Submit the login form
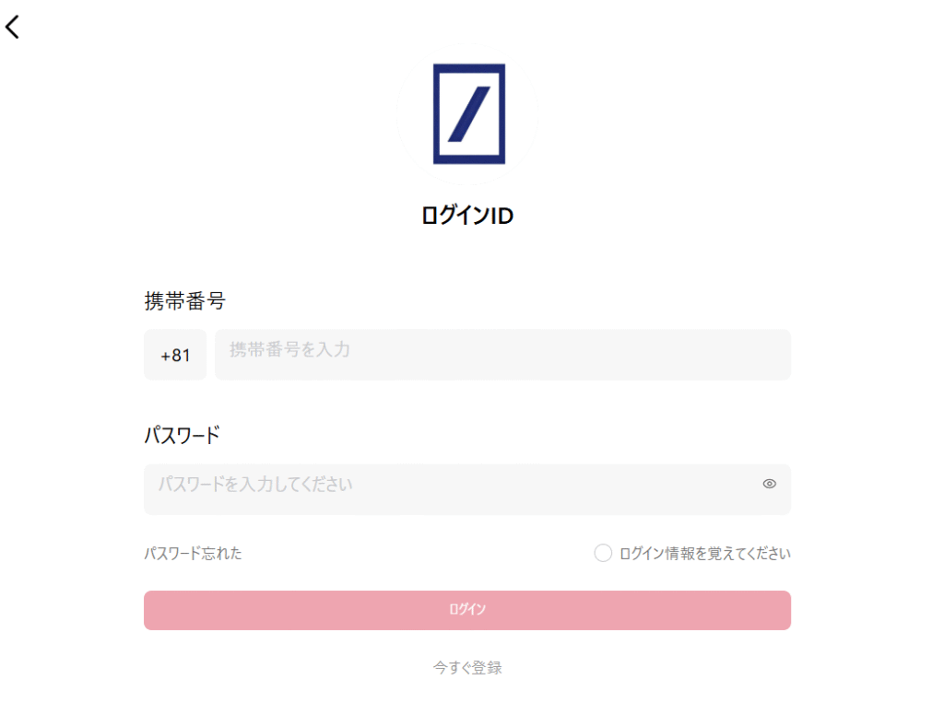This screenshot has width=944, height=703. 466,610
